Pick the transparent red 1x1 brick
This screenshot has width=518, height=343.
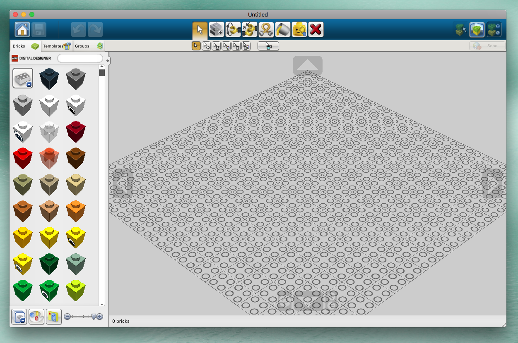point(49,158)
